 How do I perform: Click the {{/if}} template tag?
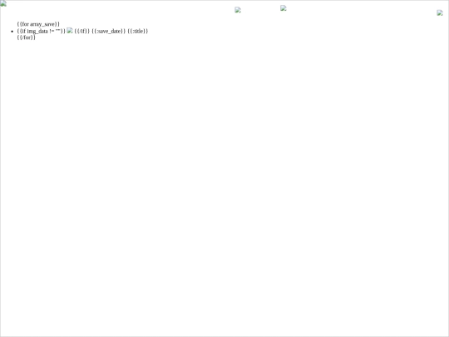82,31
